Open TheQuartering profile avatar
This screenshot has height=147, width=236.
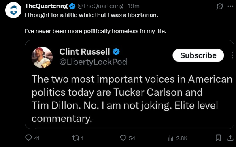[x=13, y=10]
